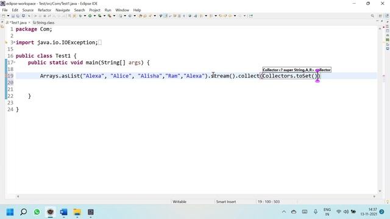Screen dimensions: 390x219
Task: Close the Test1.java editor tab
Action: 29,23
